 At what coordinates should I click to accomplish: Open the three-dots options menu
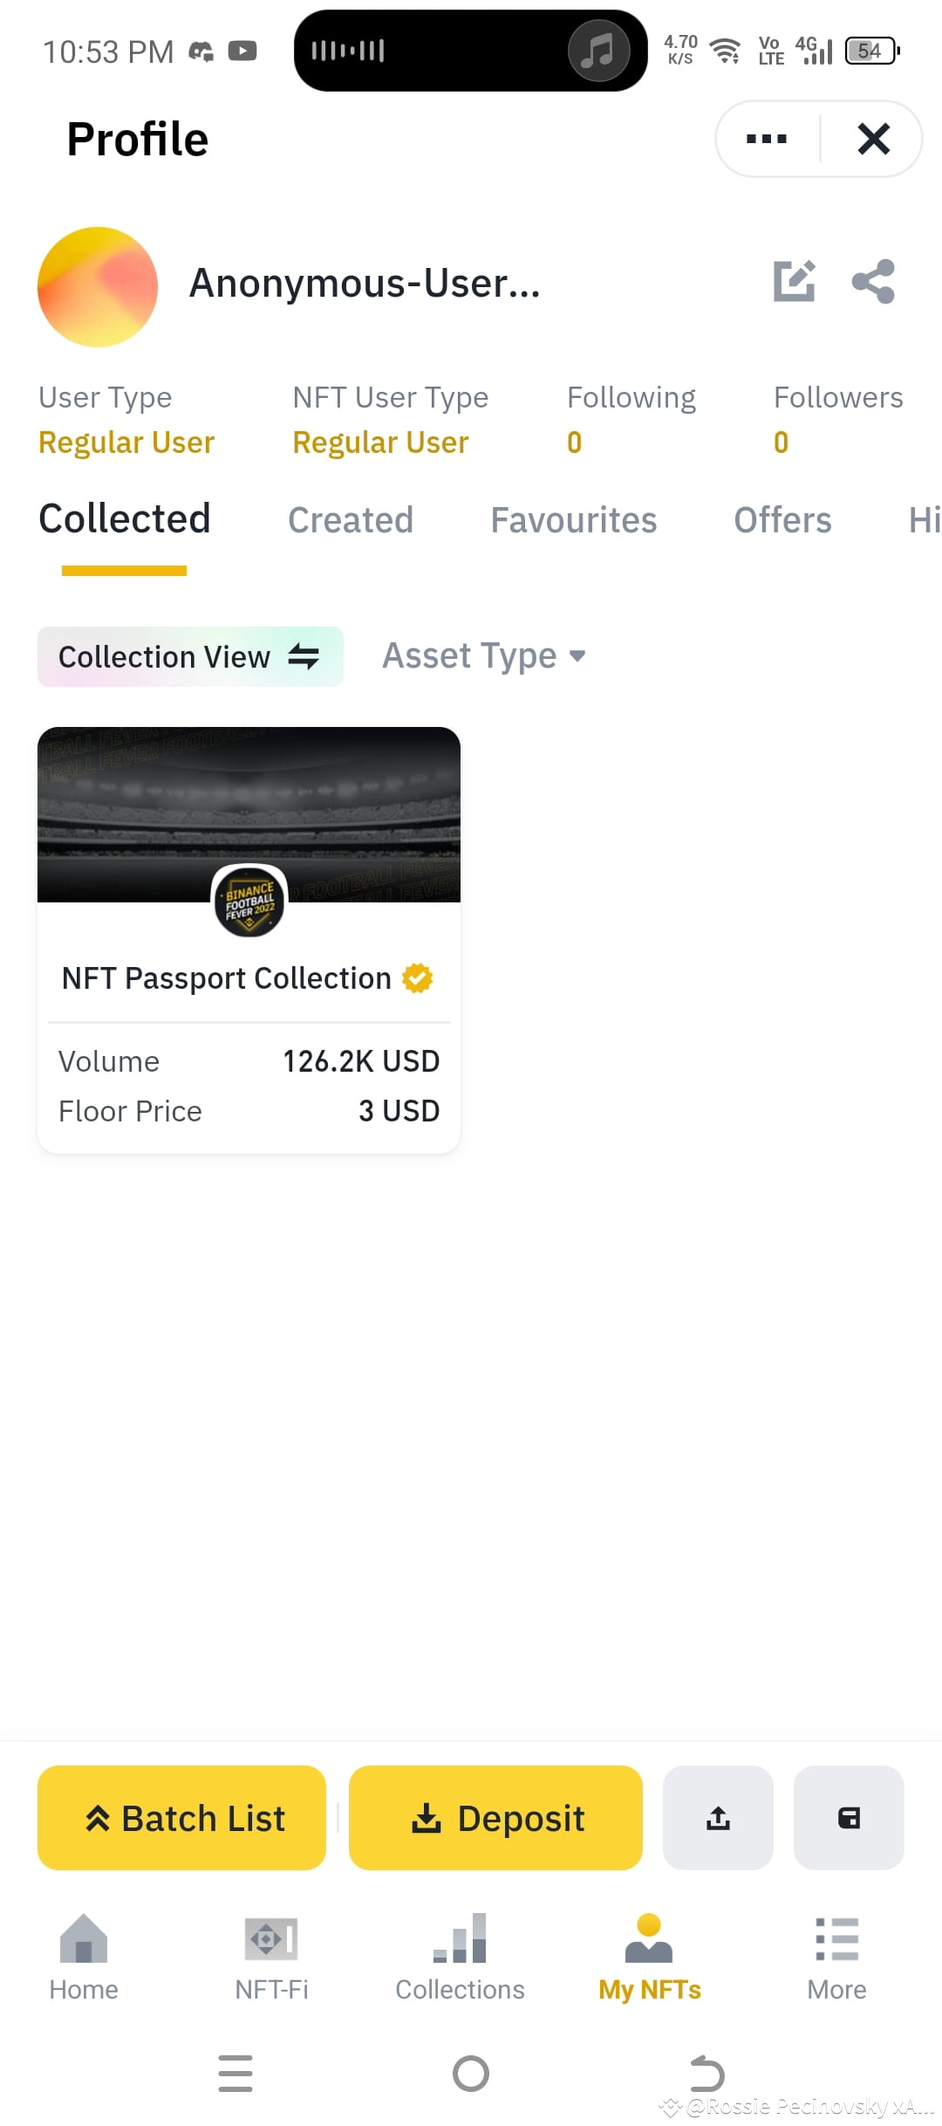[767, 139]
